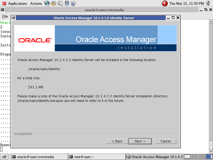Cancel the Identity Server installation
Viewport: 213px width, 160px height.
click(165, 141)
